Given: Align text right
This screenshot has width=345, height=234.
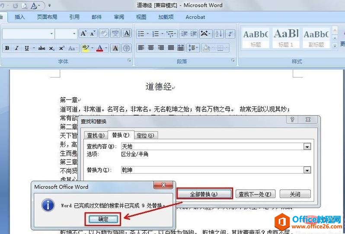Looking at the screenshot, I should click(161, 48).
